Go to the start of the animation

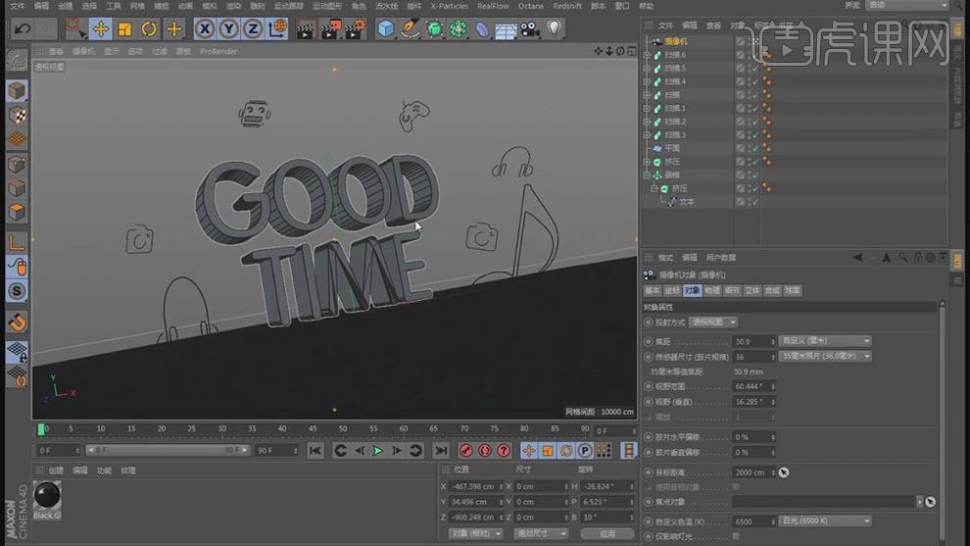[315, 451]
